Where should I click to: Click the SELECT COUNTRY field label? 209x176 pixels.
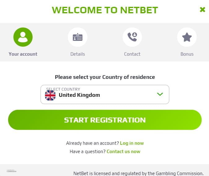[x=63, y=89]
